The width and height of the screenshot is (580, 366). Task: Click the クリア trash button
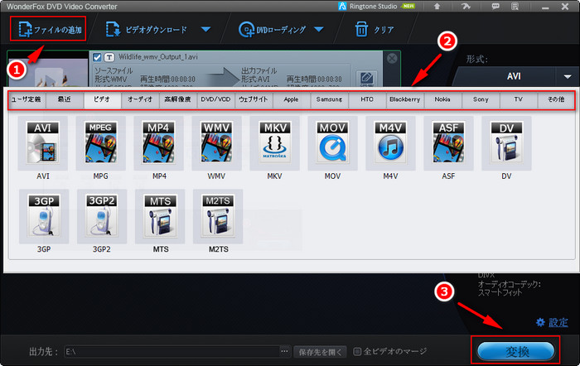pyautogui.click(x=375, y=29)
